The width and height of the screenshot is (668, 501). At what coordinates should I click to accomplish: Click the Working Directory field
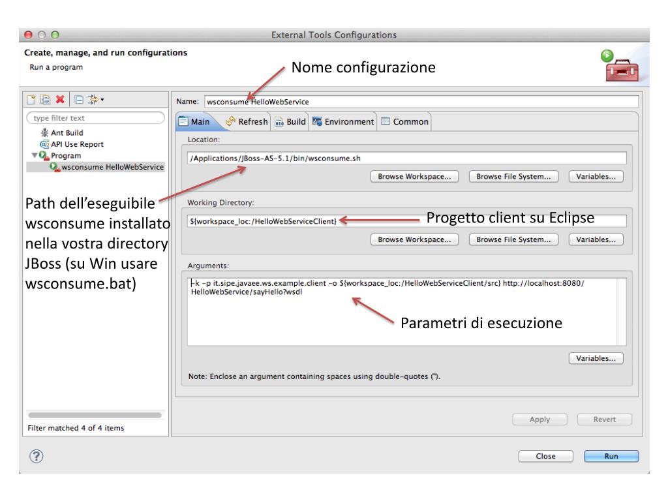[x=407, y=221]
